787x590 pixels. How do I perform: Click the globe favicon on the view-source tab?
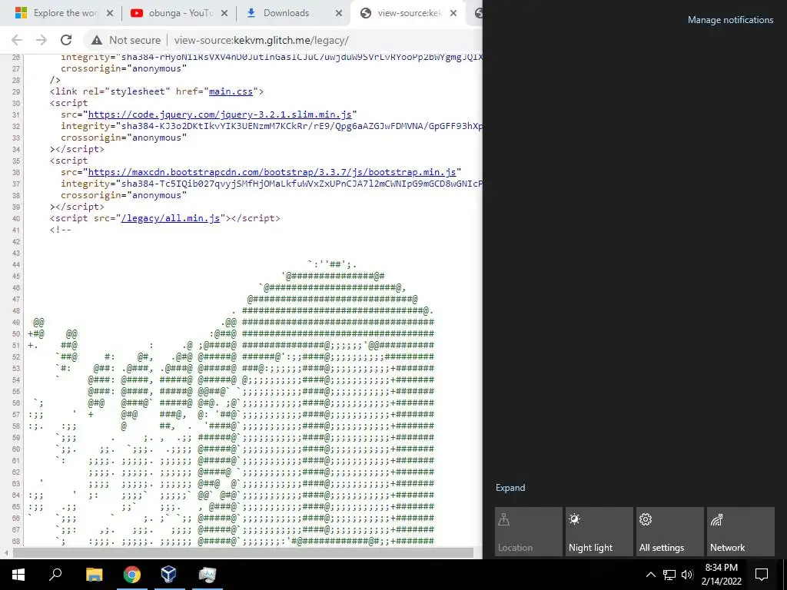366,13
